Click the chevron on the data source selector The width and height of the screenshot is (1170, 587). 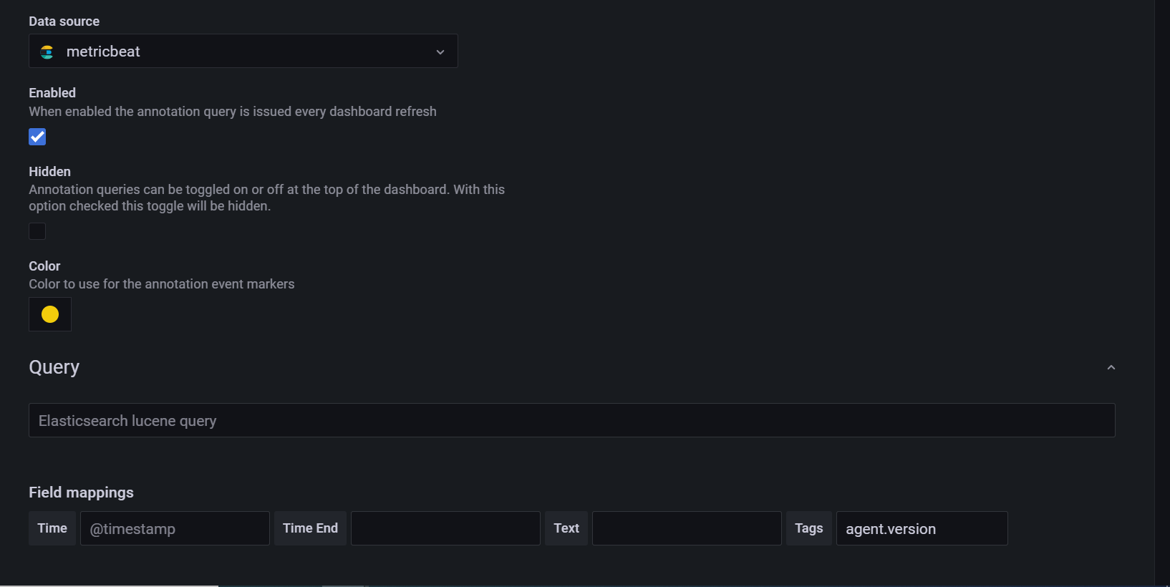(x=440, y=52)
